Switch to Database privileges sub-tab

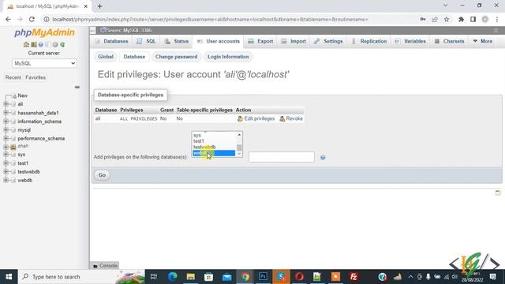[x=134, y=57]
